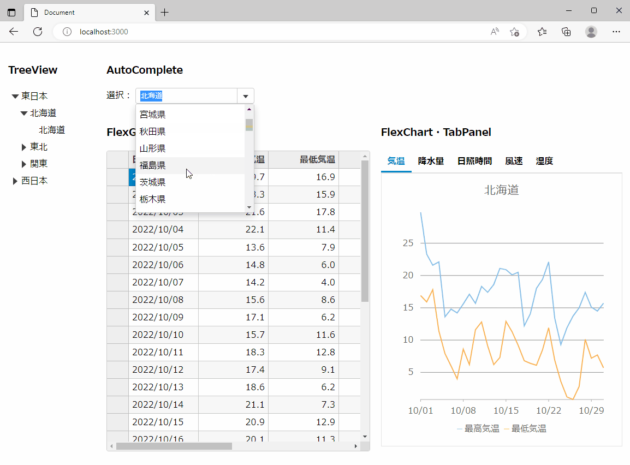This screenshot has height=465, width=630.
Task: Close the Document tab
Action: point(146,13)
